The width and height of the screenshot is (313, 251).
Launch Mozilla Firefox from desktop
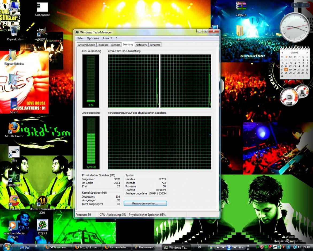14,130
